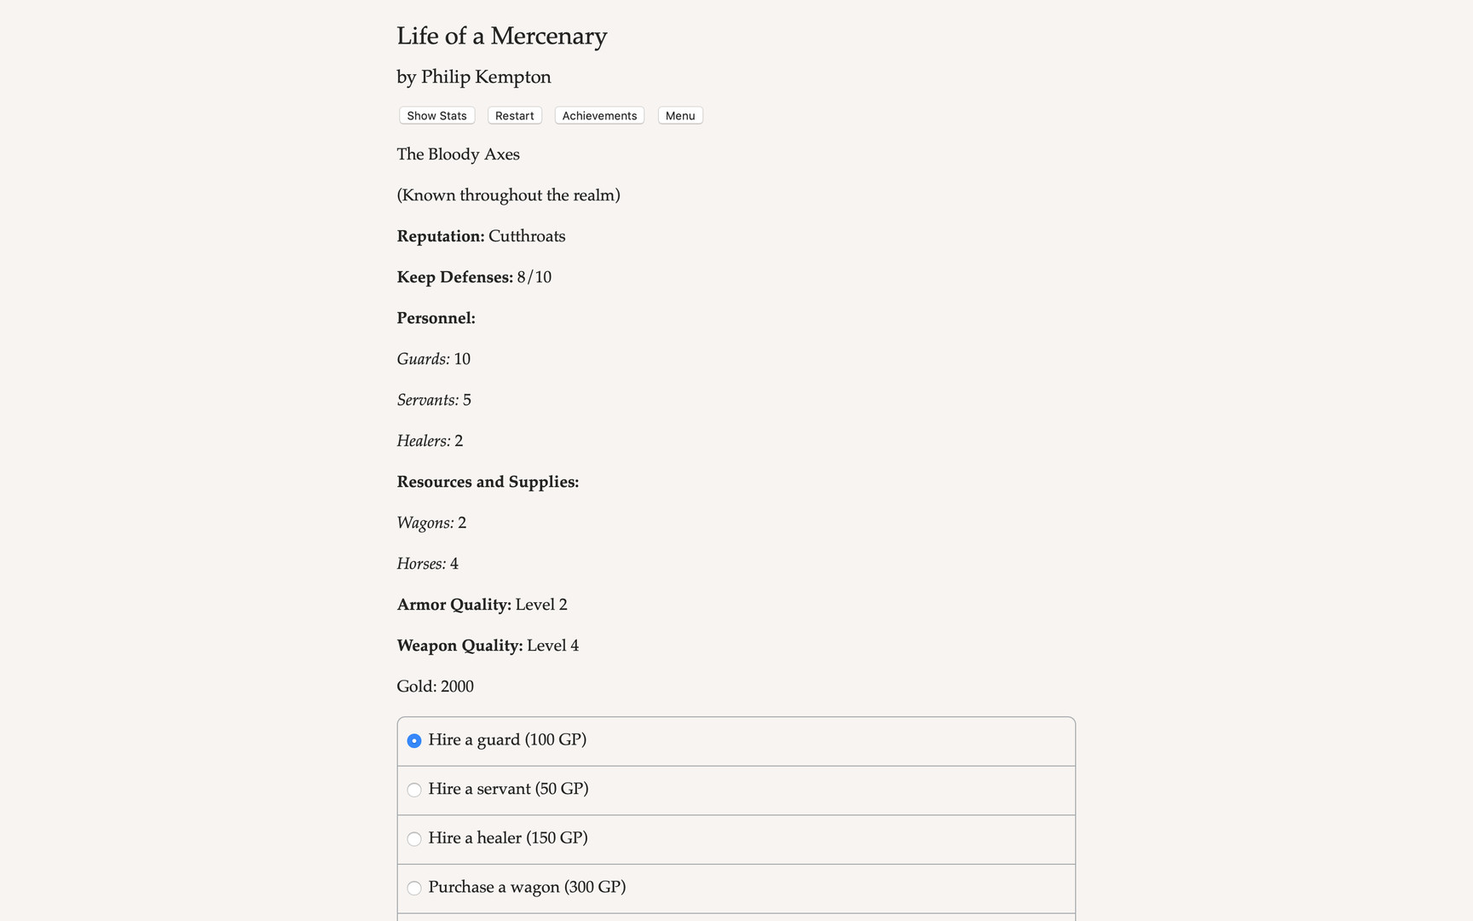
Task: Click the "Gold: 2000" text
Action: [435, 686]
